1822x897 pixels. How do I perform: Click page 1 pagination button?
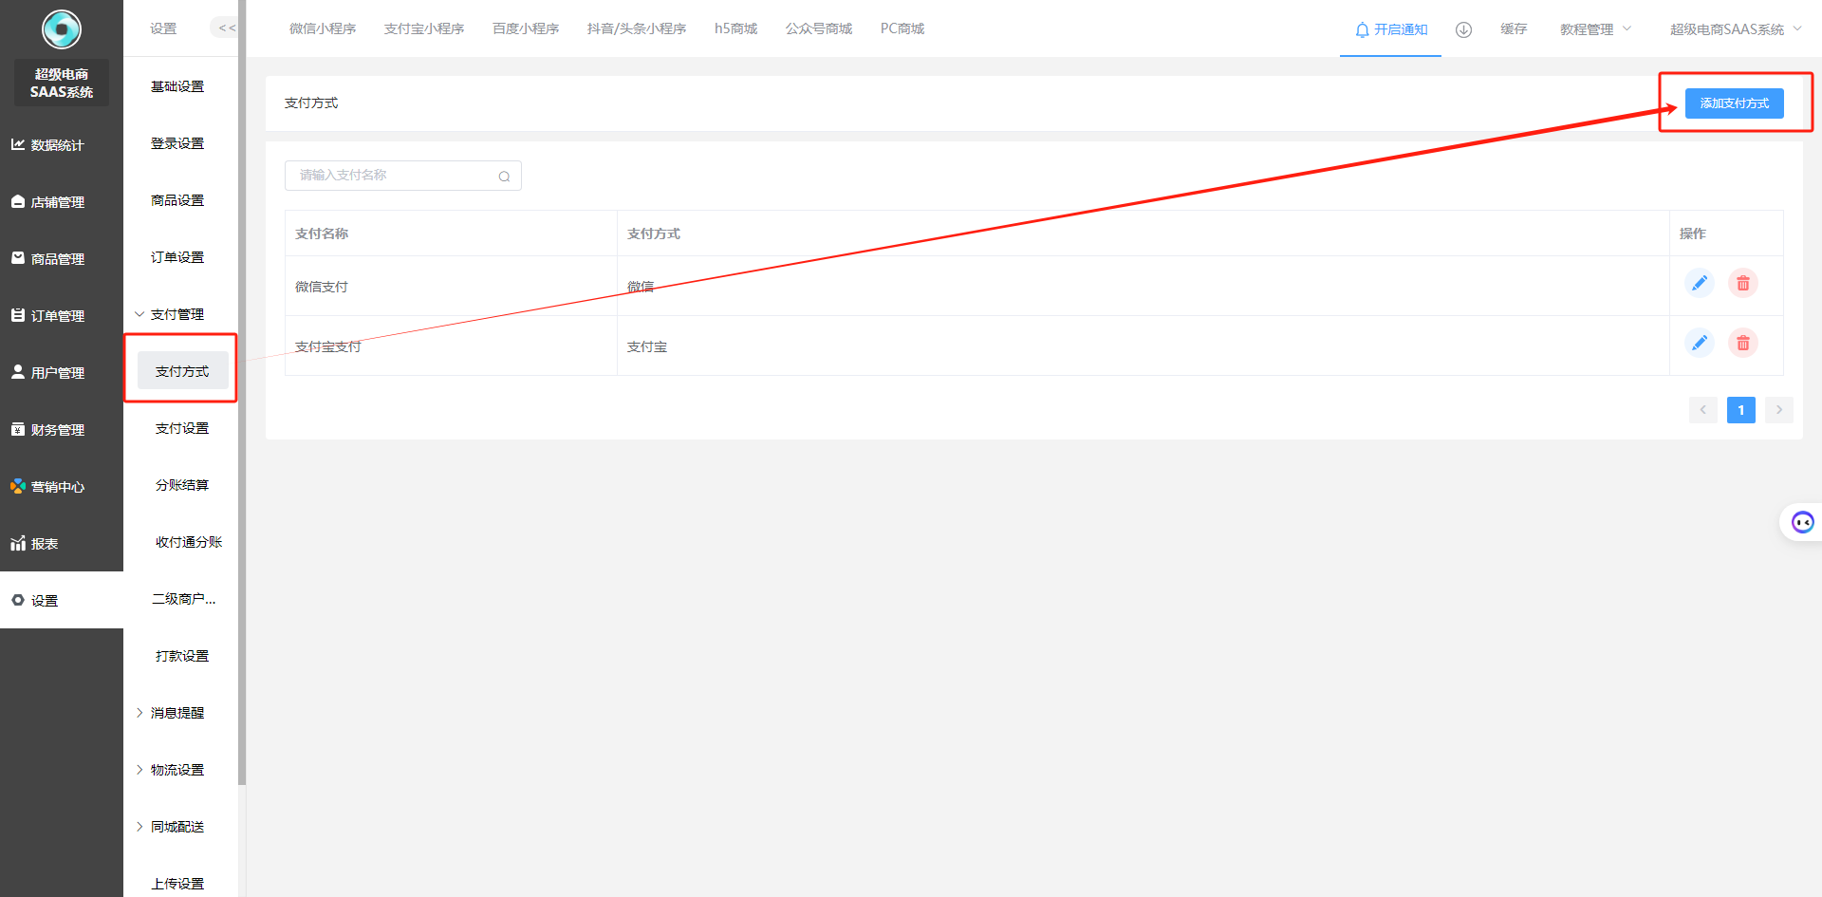coord(1740,410)
